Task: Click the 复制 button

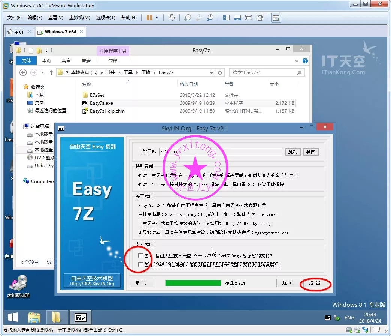Action: (293, 152)
